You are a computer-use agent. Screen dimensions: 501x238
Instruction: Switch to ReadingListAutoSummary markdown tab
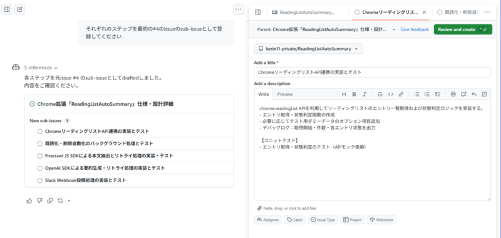[x=303, y=13]
